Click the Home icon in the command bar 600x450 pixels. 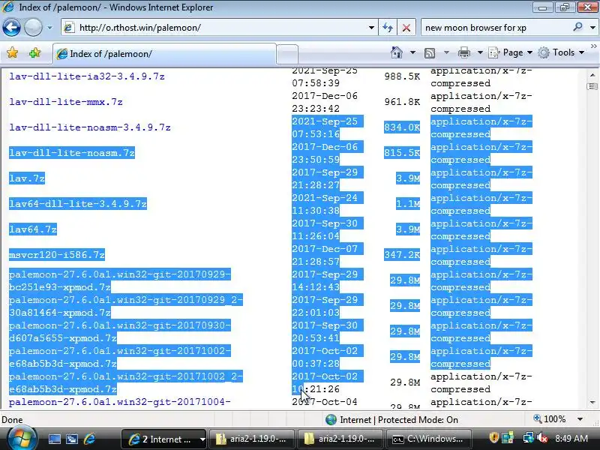[x=397, y=52]
